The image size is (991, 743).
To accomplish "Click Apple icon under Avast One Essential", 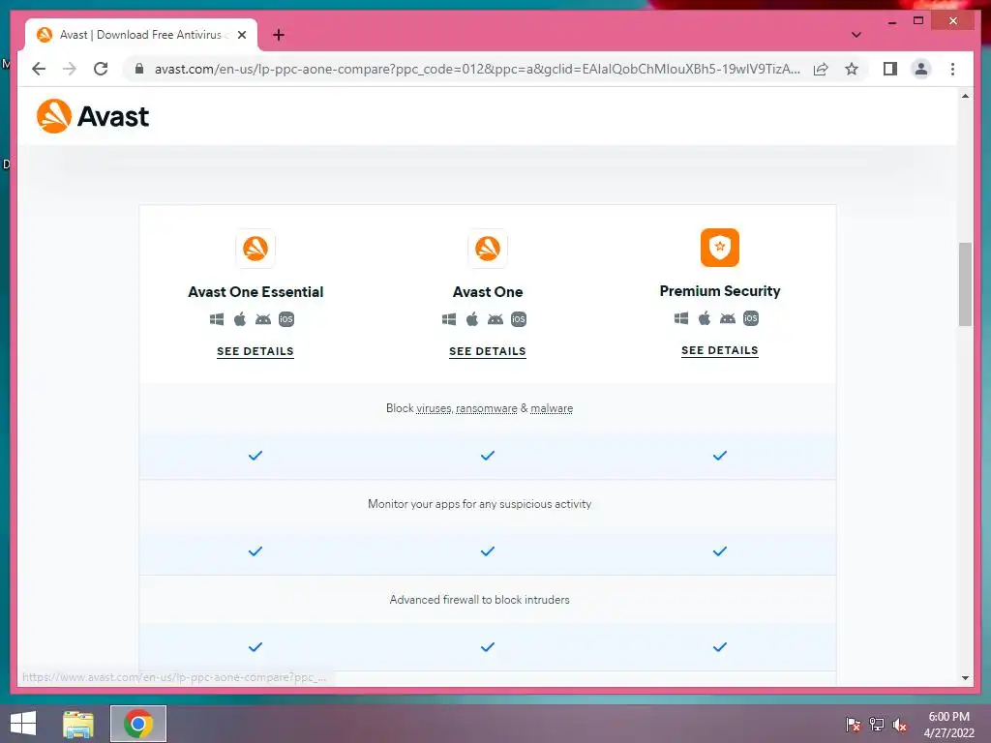I will 240,319.
